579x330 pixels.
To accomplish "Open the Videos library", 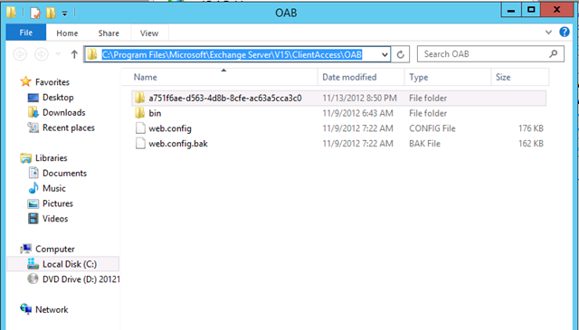I will point(55,219).
